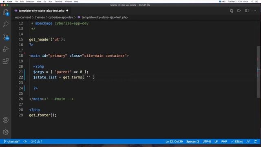Open the editor More Actions ellipsis
Screen dimensions: 261x147
254,11
